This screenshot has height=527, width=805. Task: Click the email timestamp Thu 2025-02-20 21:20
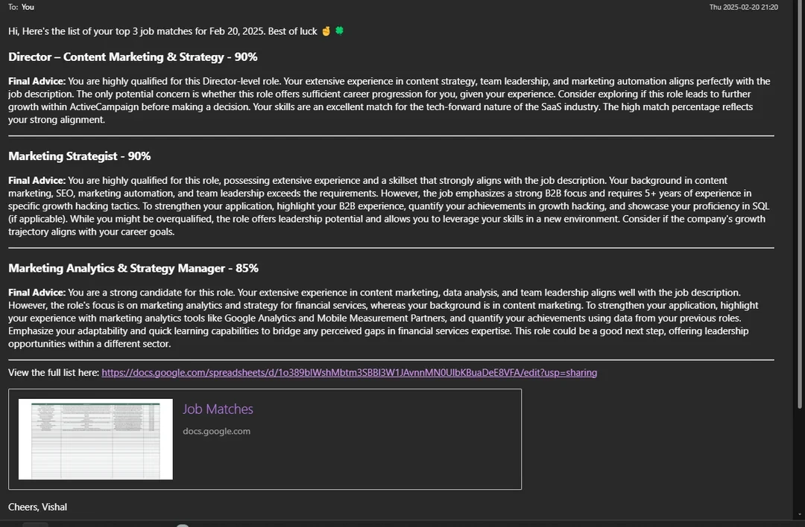click(x=743, y=7)
